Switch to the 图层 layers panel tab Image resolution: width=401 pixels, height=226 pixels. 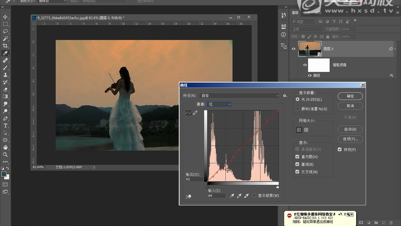click(295, 12)
